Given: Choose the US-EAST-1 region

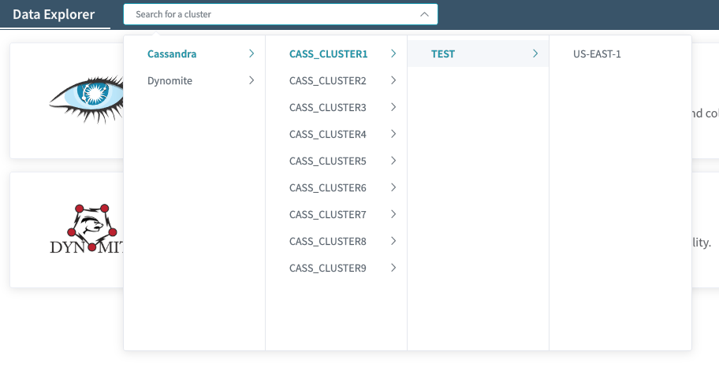Looking at the screenshot, I should tap(597, 54).
